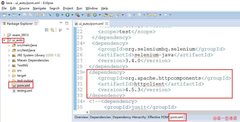Open the Project menu
The width and height of the screenshot is (240, 122).
[x=68, y=8]
